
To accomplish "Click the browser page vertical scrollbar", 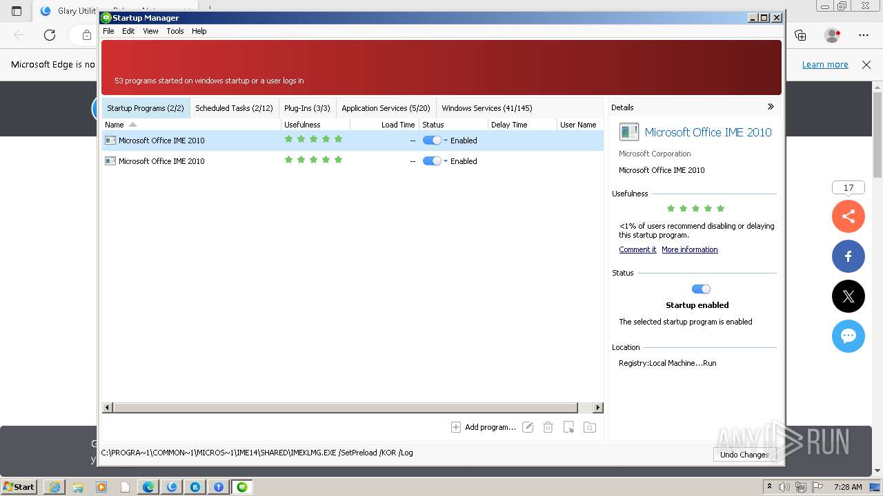I will coord(877,134).
